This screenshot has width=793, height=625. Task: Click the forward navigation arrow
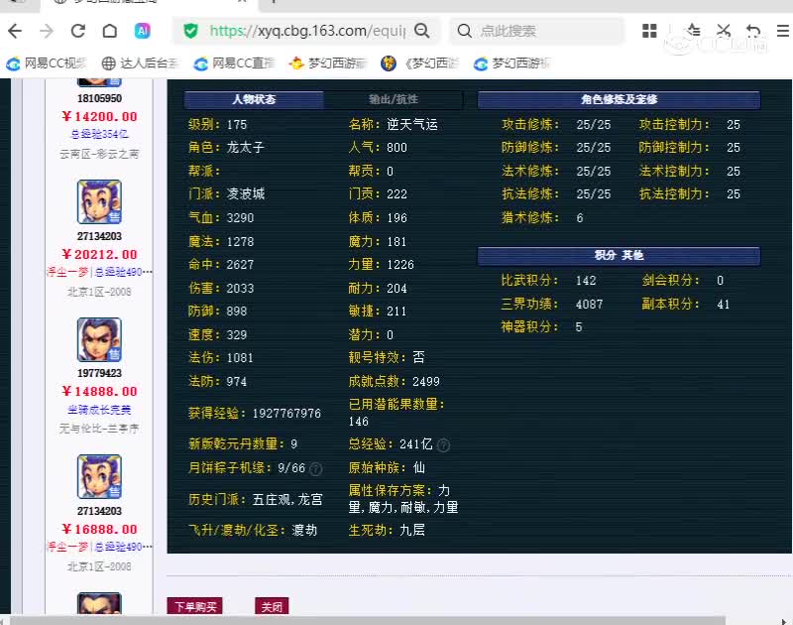point(47,31)
